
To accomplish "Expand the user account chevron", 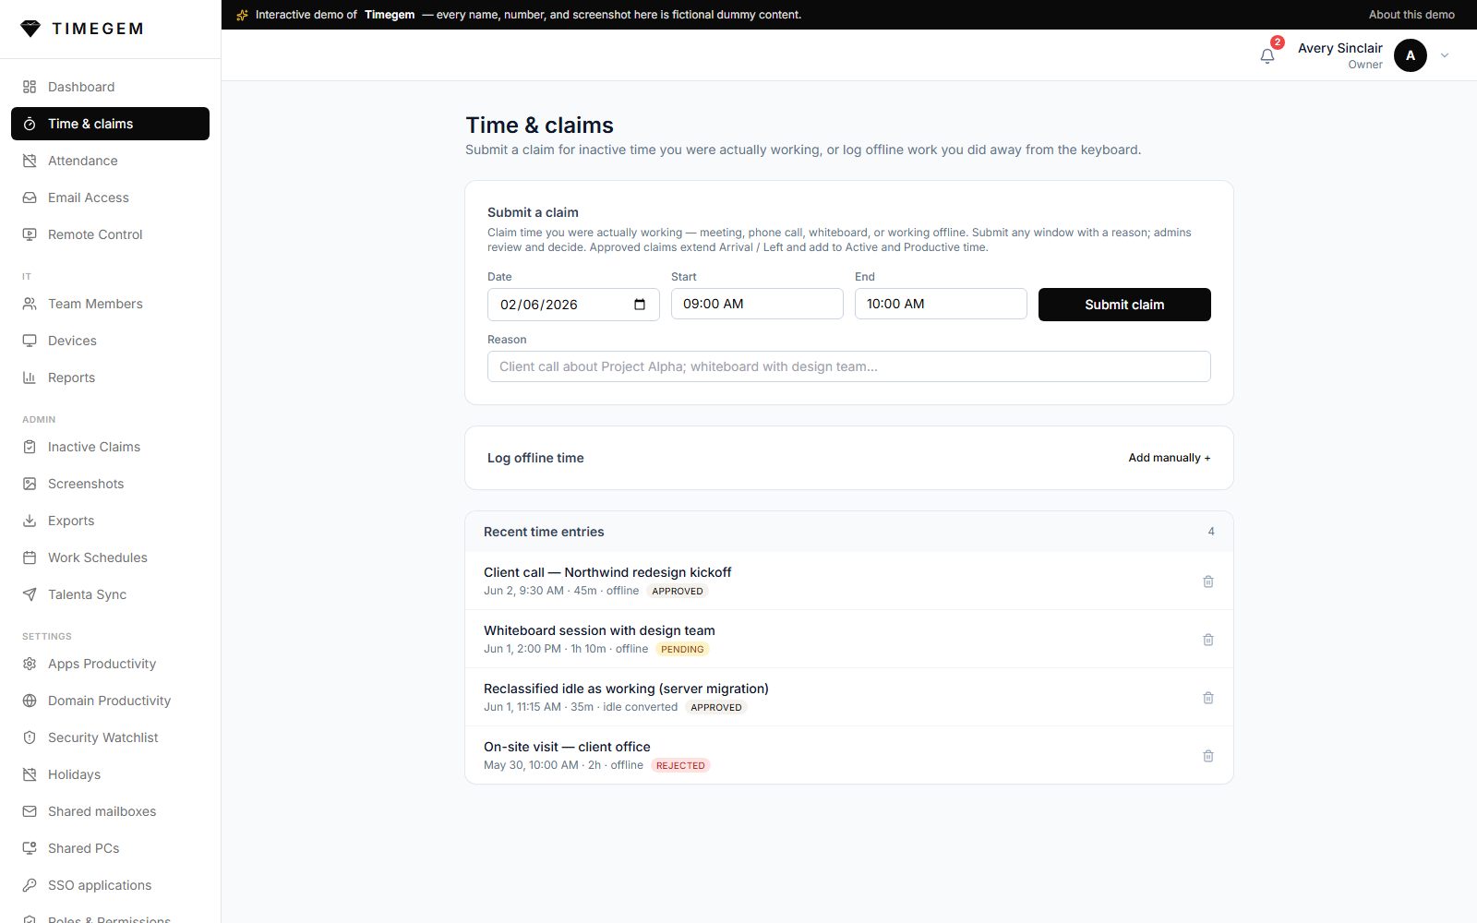I will pos(1445,55).
